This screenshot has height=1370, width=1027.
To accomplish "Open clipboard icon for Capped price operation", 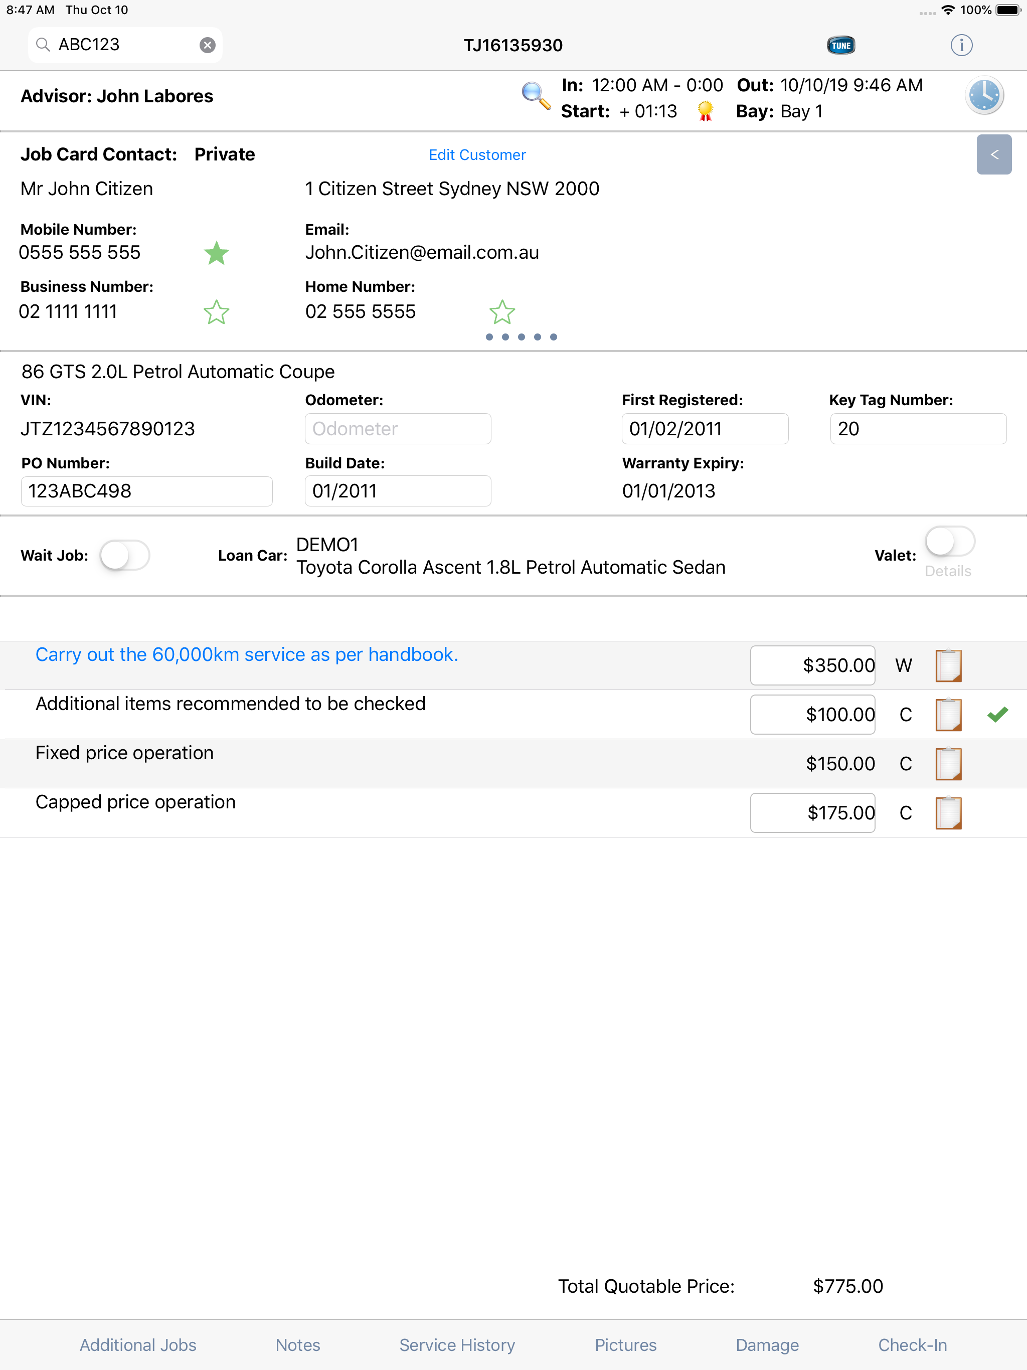I will click(x=948, y=812).
